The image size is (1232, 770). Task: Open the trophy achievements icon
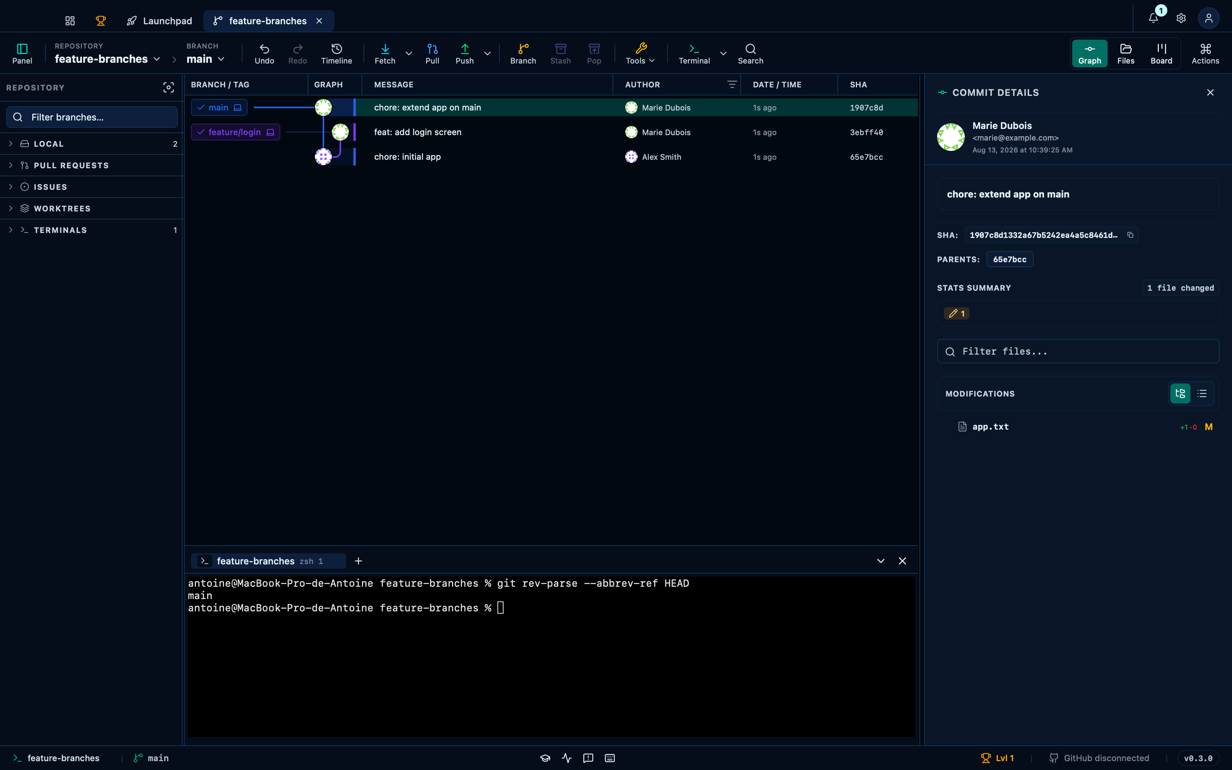click(x=101, y=21)
